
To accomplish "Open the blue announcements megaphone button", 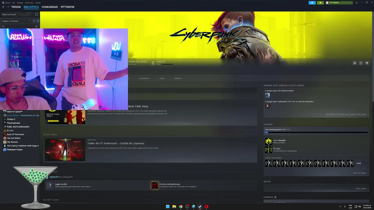I will tap(312, 3).
